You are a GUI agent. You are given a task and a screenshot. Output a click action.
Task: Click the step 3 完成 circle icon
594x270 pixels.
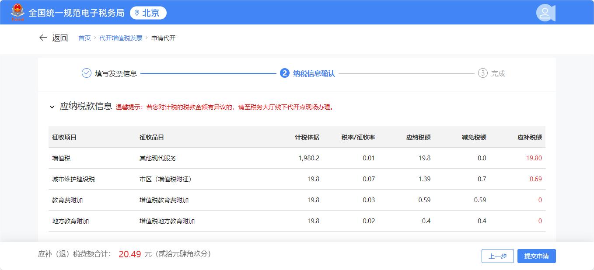coord(482,73)
